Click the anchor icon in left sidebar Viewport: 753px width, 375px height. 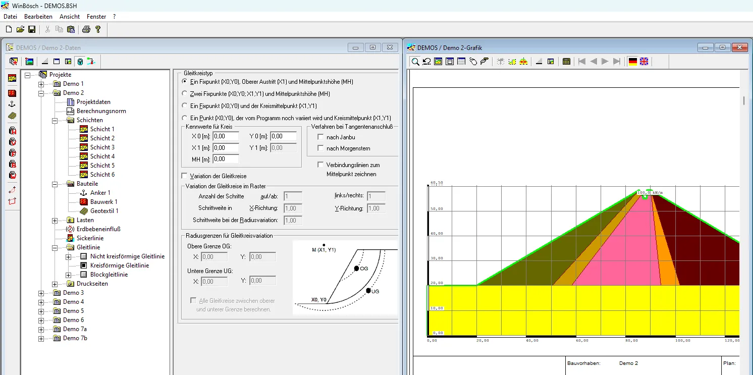12,104
